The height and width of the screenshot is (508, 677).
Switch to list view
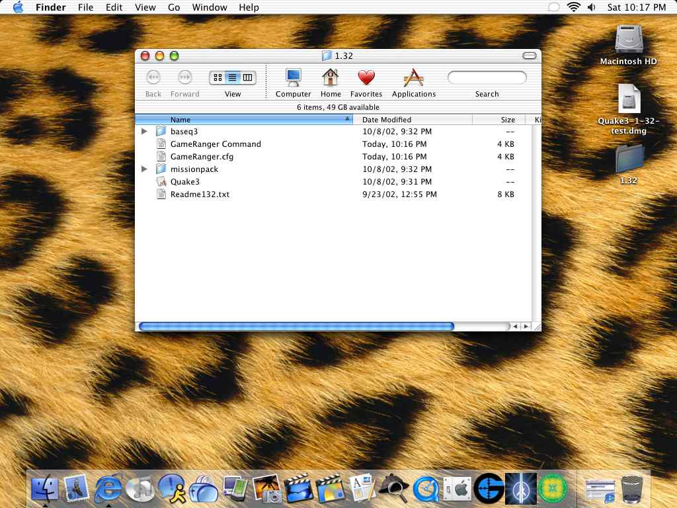[x=232, y=77]
